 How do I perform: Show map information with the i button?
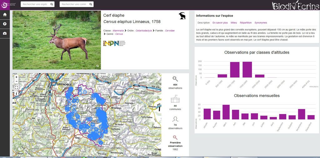(16, 93)
